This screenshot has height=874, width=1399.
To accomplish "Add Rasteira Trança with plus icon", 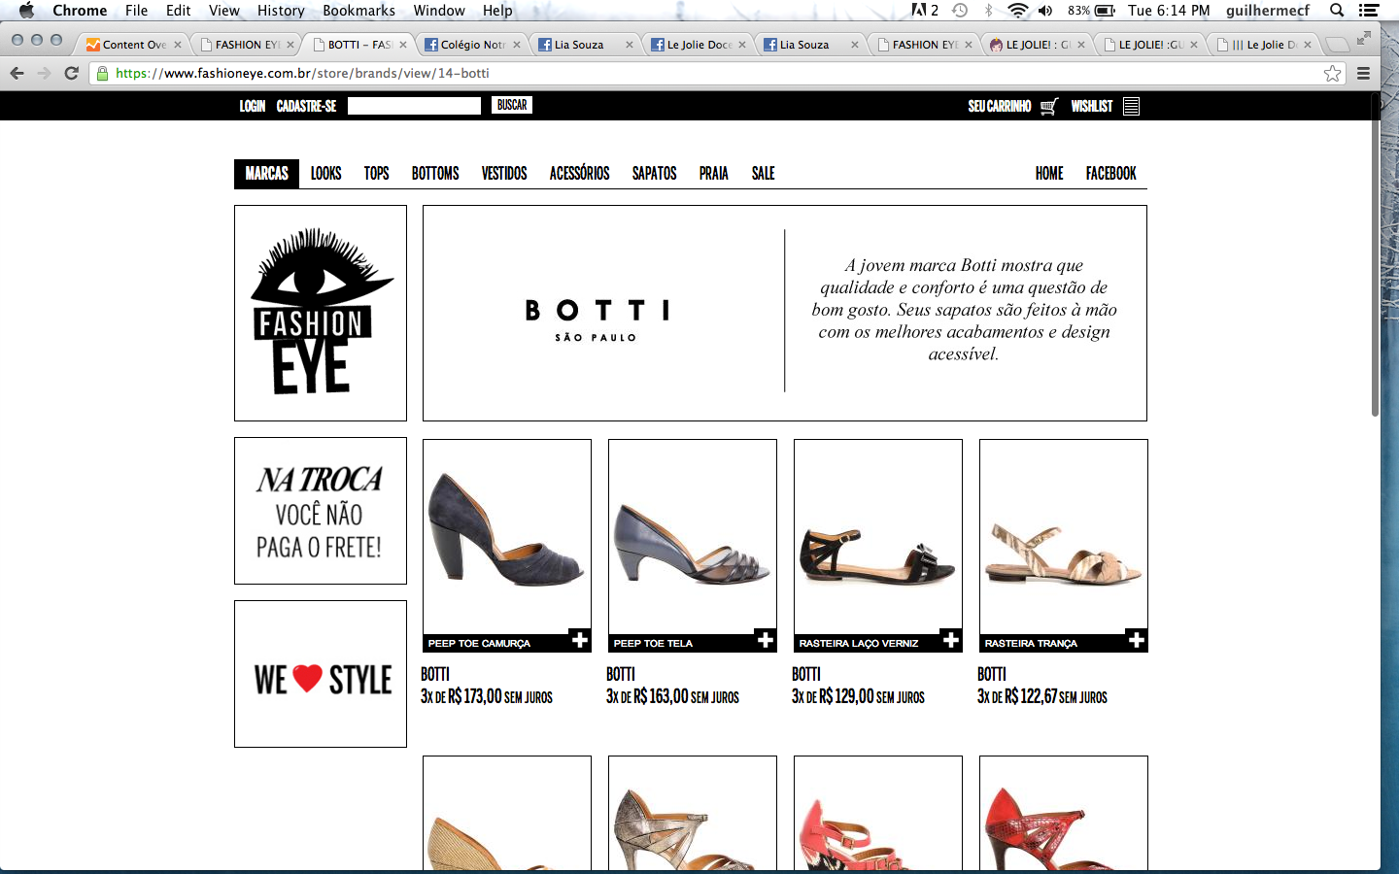I will click(x=1137, y=640).
